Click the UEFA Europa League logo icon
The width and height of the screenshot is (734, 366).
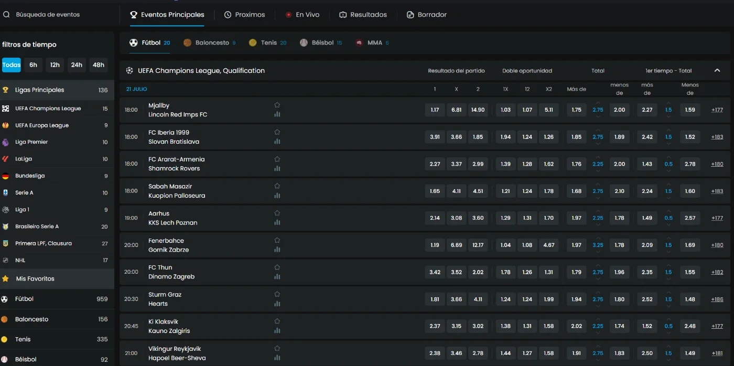(x=5, y=125)
